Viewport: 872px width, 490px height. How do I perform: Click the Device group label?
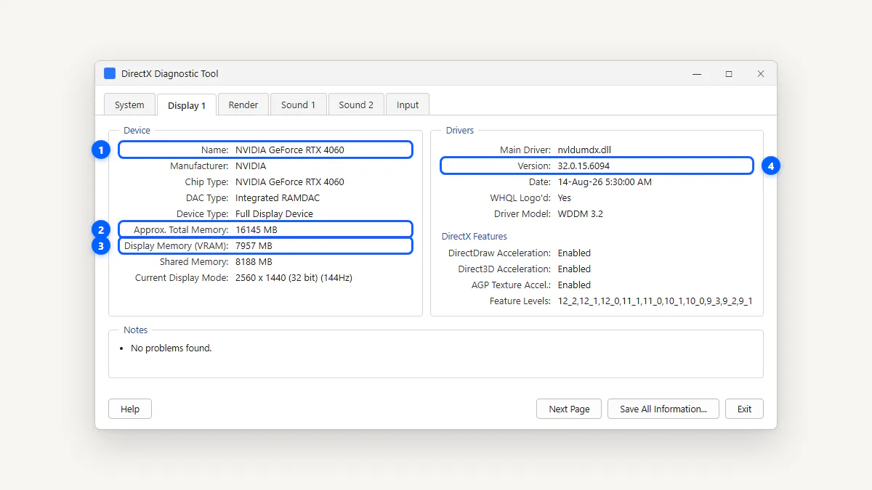point(137,130)
